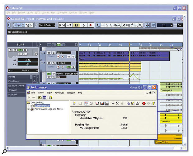Select the Glue tool in Cubase toolbar
The width and height of the screenshot is (193, 156).
pos(111,25)
